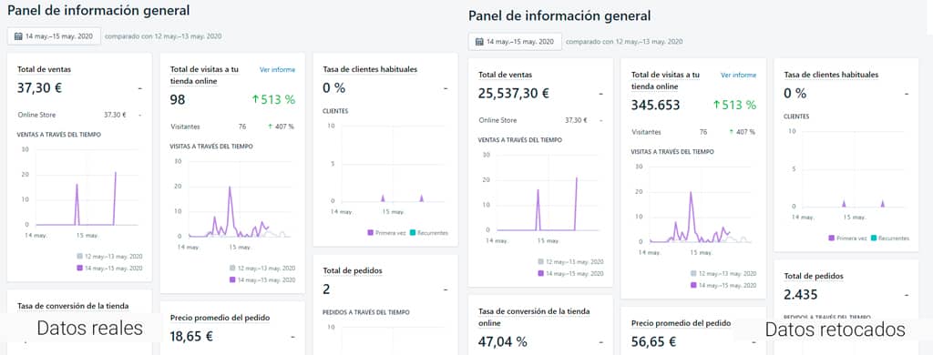Open "Ver informe" beside the 98 visits figure
This screenshot has height=355, width=933.
[x=277, y=69]
